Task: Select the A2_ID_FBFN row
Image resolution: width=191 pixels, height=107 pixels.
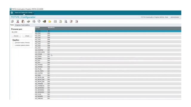Action: (108, 71)
